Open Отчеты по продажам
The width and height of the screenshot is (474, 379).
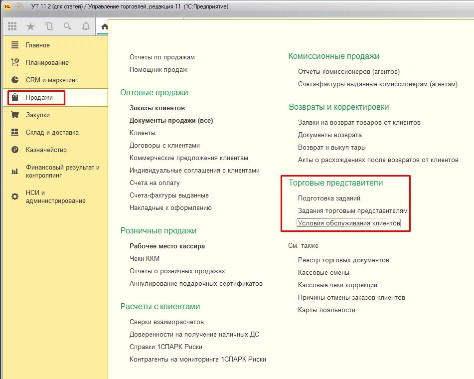tap(162, 57)
